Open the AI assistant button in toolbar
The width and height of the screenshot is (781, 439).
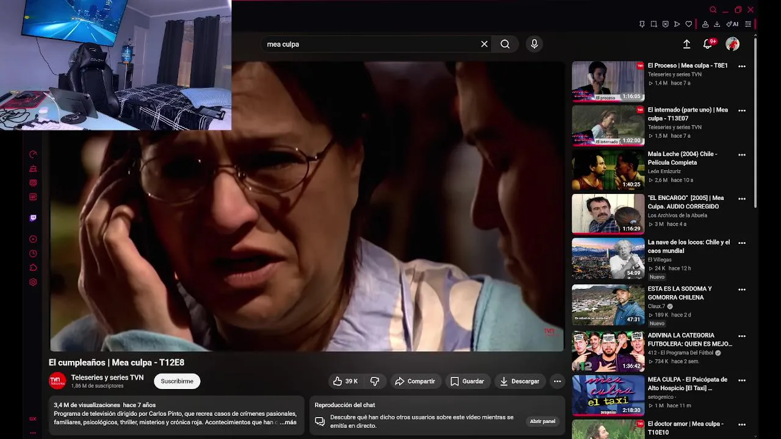pos(732,24)
